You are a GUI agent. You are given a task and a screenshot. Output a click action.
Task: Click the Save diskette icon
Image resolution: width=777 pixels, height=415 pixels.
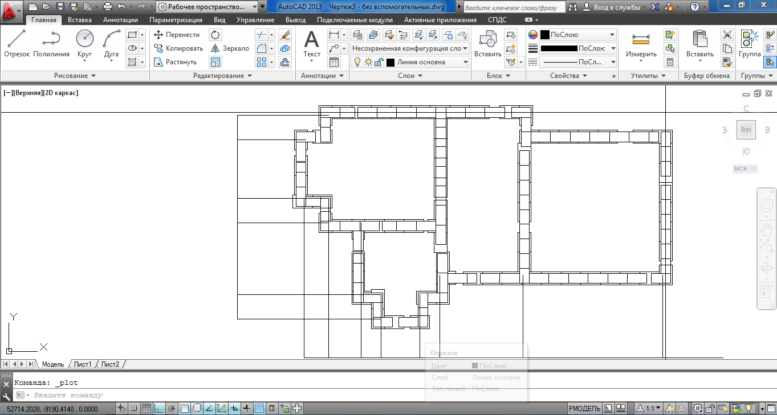pyautogui.click(x=60, y=7)
